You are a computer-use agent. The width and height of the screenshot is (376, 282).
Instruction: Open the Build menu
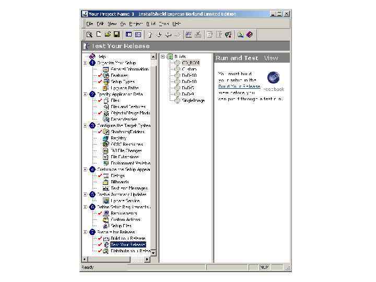pyautogui.click(x=151, y=23)
